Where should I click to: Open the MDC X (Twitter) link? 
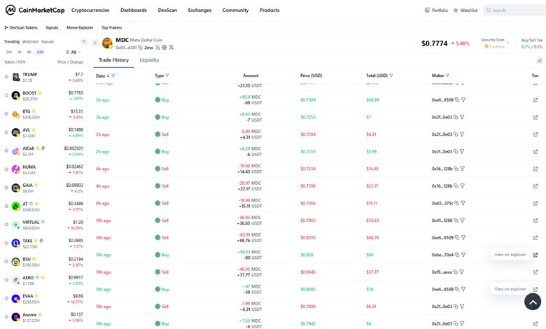pyautogui.click(x=171, y=48)
